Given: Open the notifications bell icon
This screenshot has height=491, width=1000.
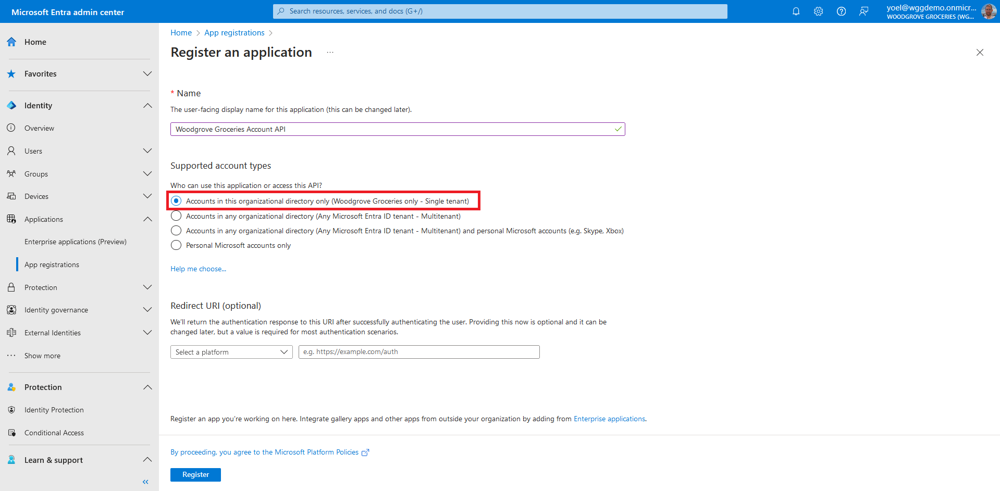Looking at the screenshot, I should tap(796, 11).
